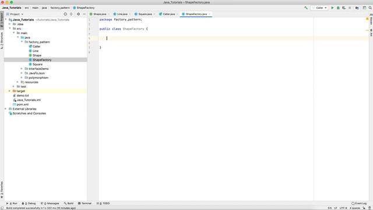The height and width of the screenshot is (210, 373).
Task: Click the Stop process square icon
Action: (x=350, y=8)
